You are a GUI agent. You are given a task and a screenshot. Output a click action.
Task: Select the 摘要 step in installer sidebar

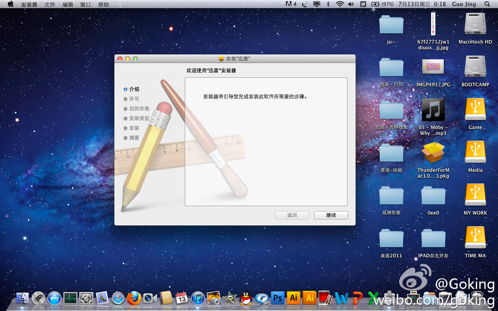[x=132, y=138]
